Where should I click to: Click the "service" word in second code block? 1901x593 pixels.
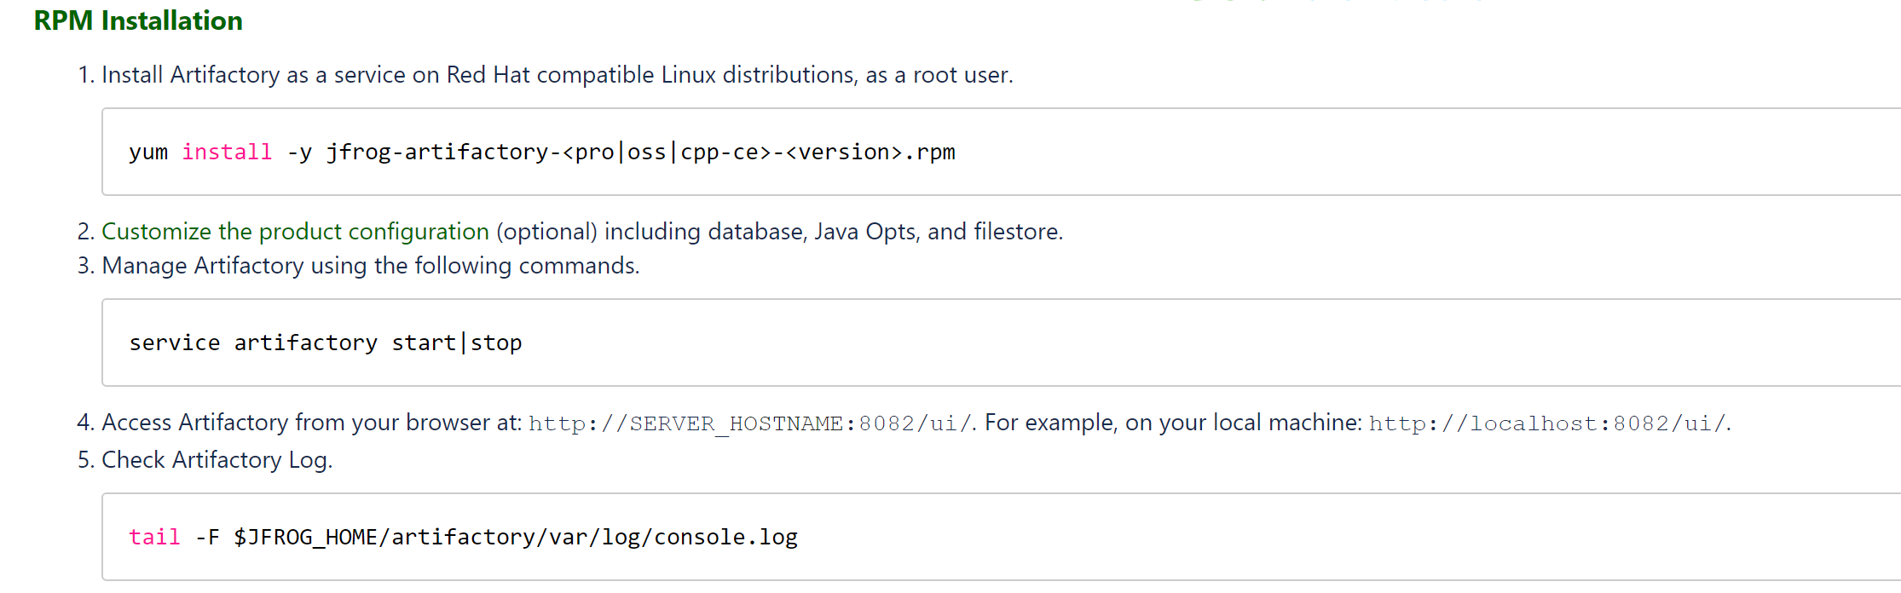(175, 343)
